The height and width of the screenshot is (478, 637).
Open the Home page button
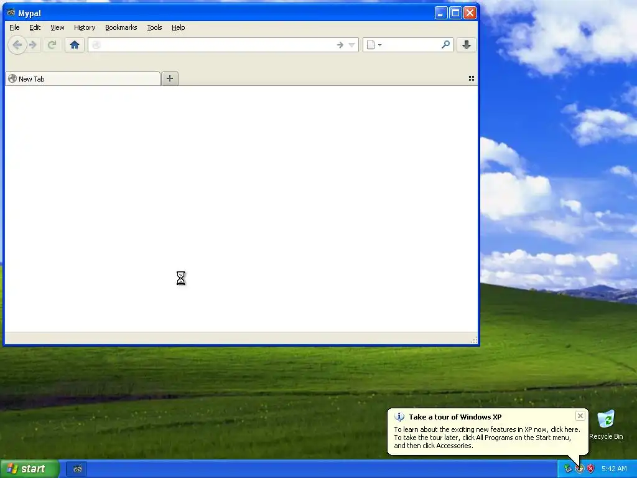point(75,45)
